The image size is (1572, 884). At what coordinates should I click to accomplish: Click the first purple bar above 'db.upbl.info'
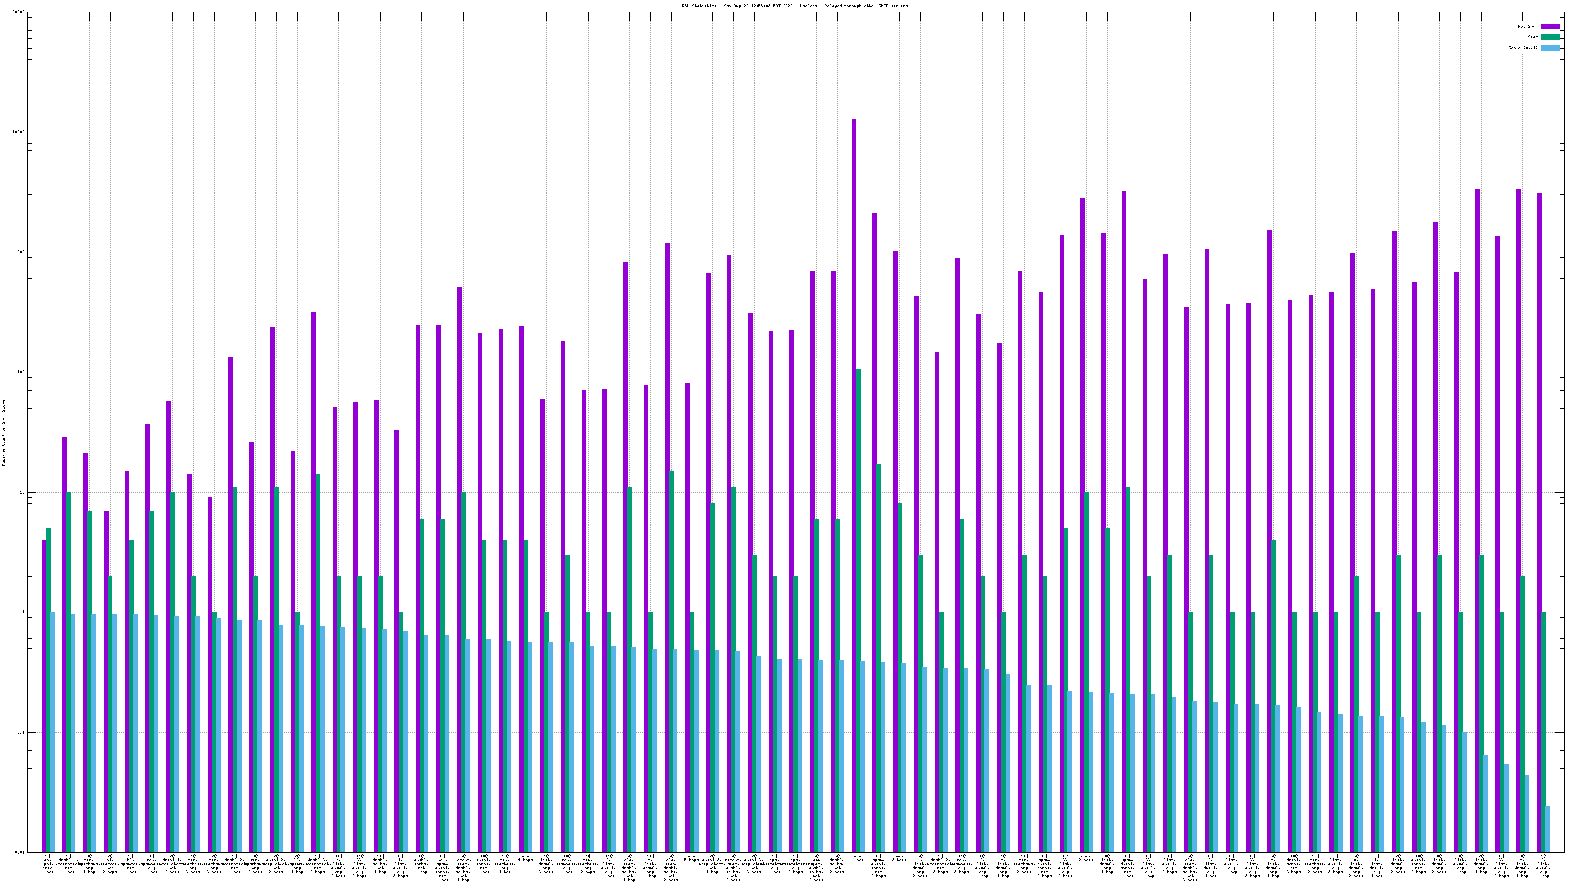tap(43, 695)
